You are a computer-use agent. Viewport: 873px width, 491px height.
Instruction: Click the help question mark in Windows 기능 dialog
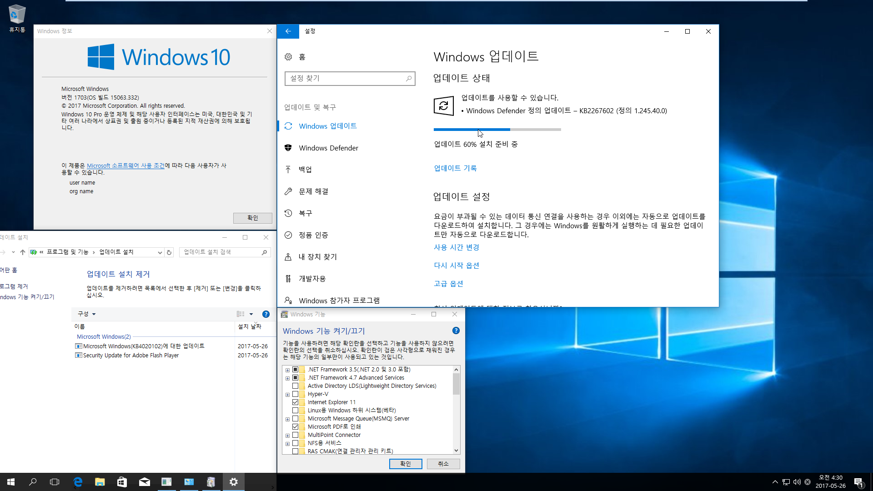click(x=456, y=331)
